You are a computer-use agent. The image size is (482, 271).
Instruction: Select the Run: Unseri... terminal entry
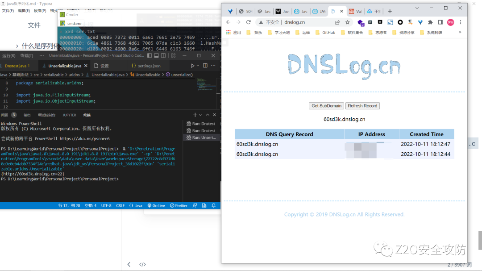[x=201, y=138]
